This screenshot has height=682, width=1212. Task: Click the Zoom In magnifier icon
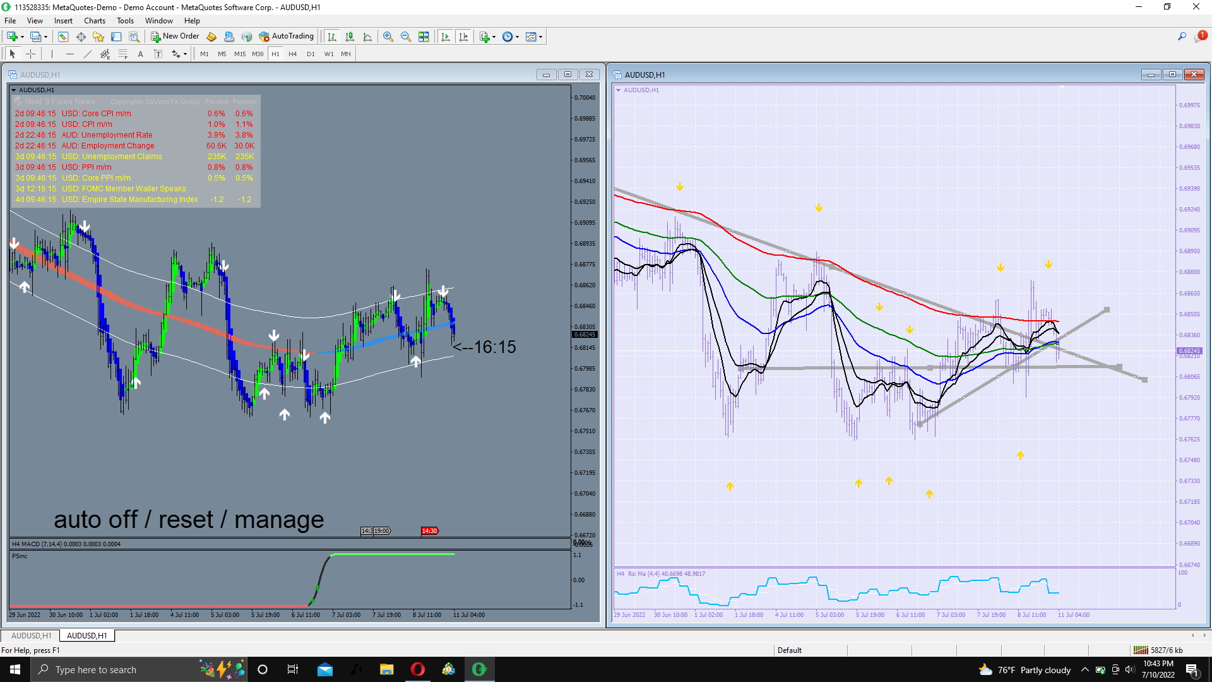[x=388, y=37]
